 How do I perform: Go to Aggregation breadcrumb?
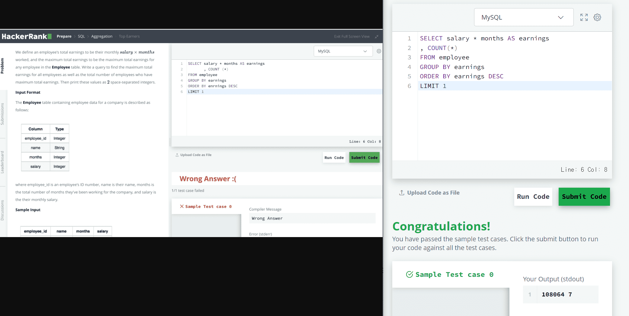coord(102,36)
